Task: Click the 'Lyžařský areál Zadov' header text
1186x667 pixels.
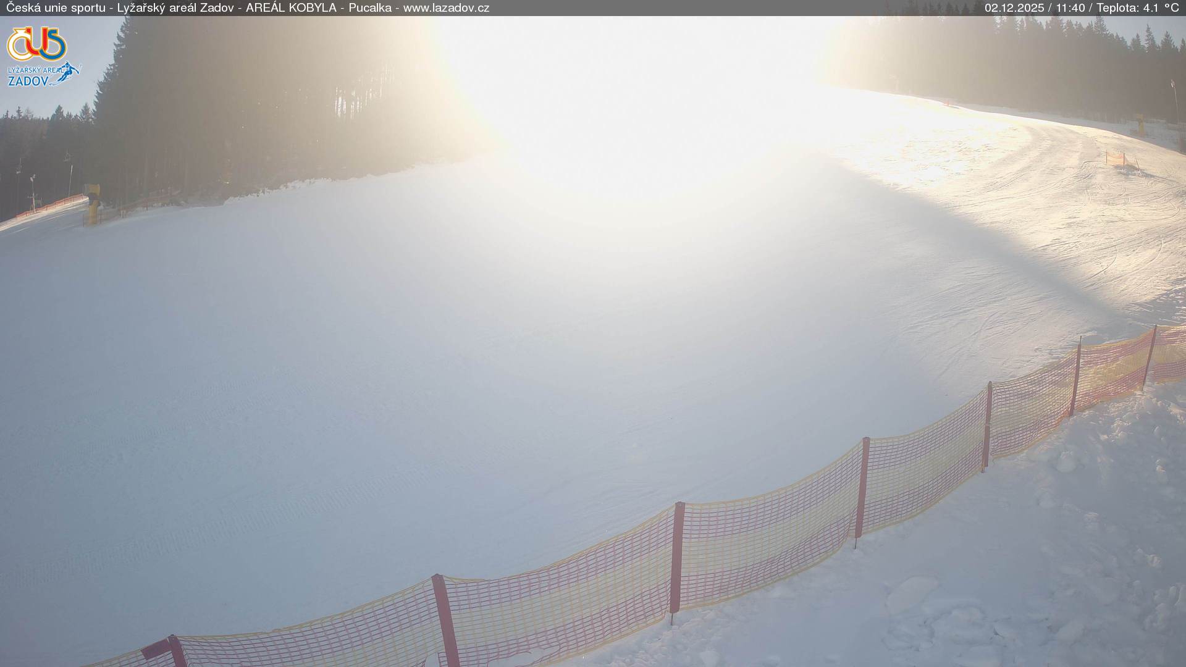Action: pyautogui.click(x=175, y=8)
